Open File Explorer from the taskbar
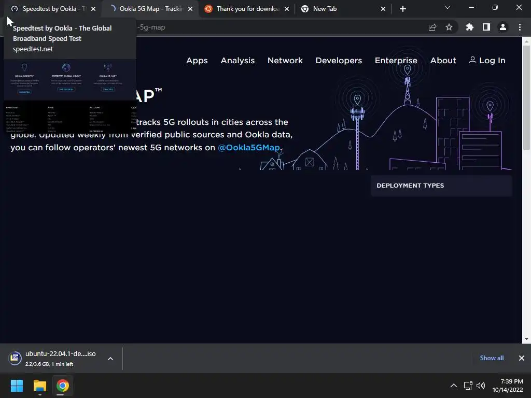 point(39,386)
